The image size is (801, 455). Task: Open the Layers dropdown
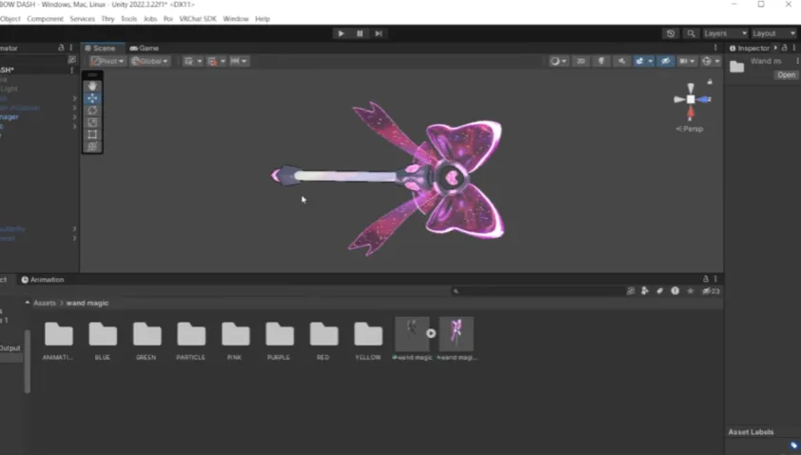tap(725, 33)
